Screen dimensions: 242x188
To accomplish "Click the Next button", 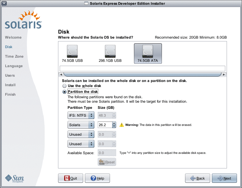I will (224, 178).
